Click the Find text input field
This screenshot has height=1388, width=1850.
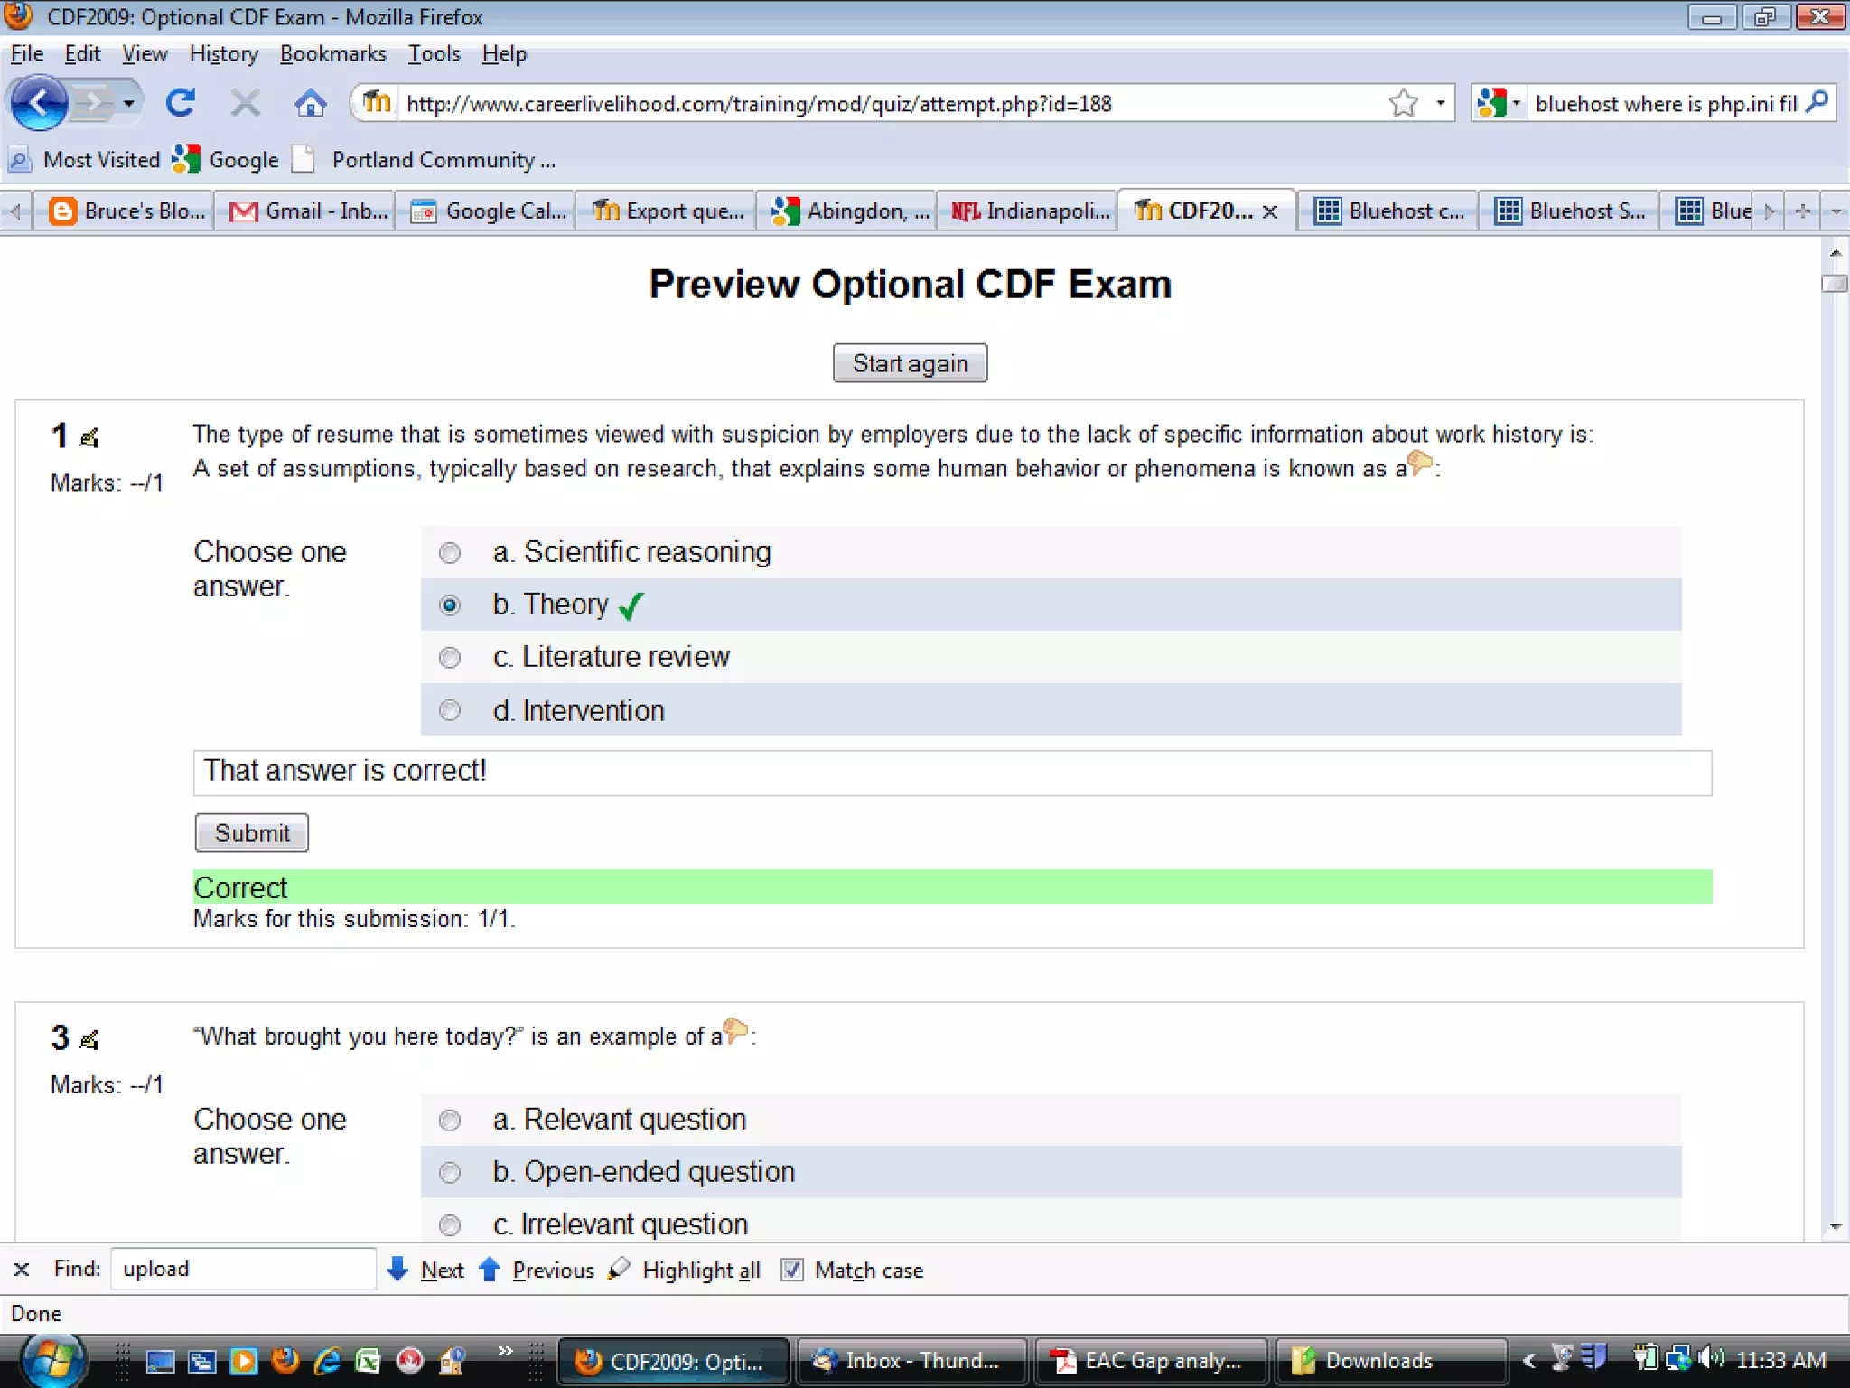242,1269
